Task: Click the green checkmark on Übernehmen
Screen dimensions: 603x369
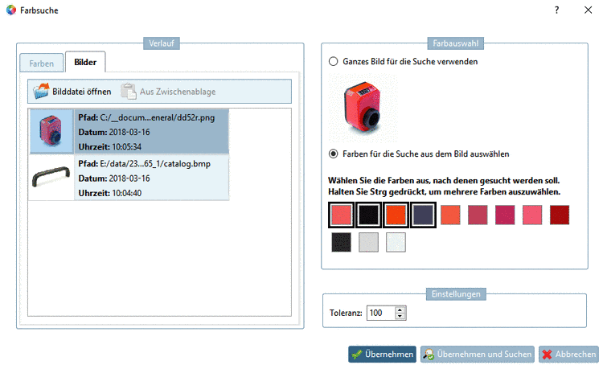Action: click(x=356, y=354)
